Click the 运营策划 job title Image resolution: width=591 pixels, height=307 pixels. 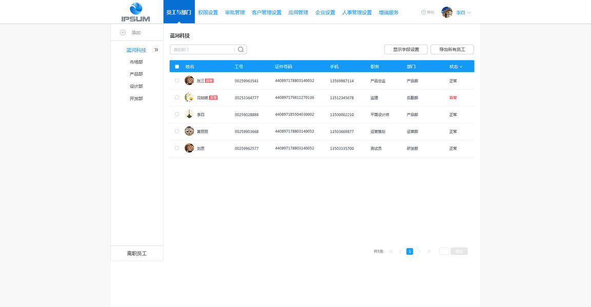click(x=378, y=131)
